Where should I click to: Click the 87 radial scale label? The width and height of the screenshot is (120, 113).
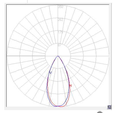click(x=60, y=45)
